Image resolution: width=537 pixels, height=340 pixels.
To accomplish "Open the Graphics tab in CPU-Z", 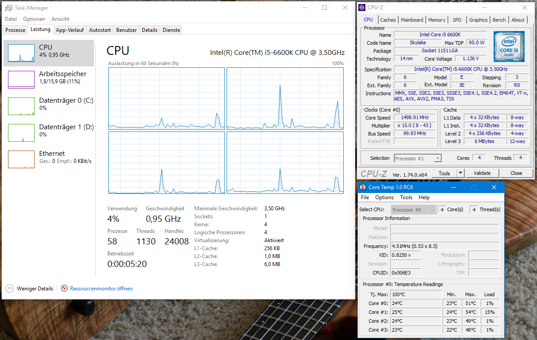I will coord(478,20).
